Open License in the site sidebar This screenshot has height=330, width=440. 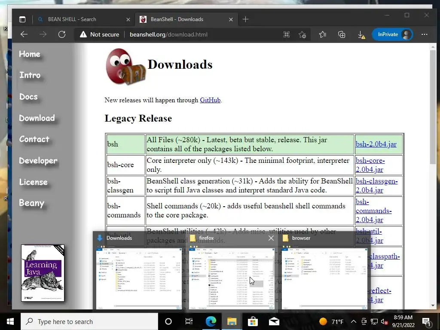tap(34, 182)
